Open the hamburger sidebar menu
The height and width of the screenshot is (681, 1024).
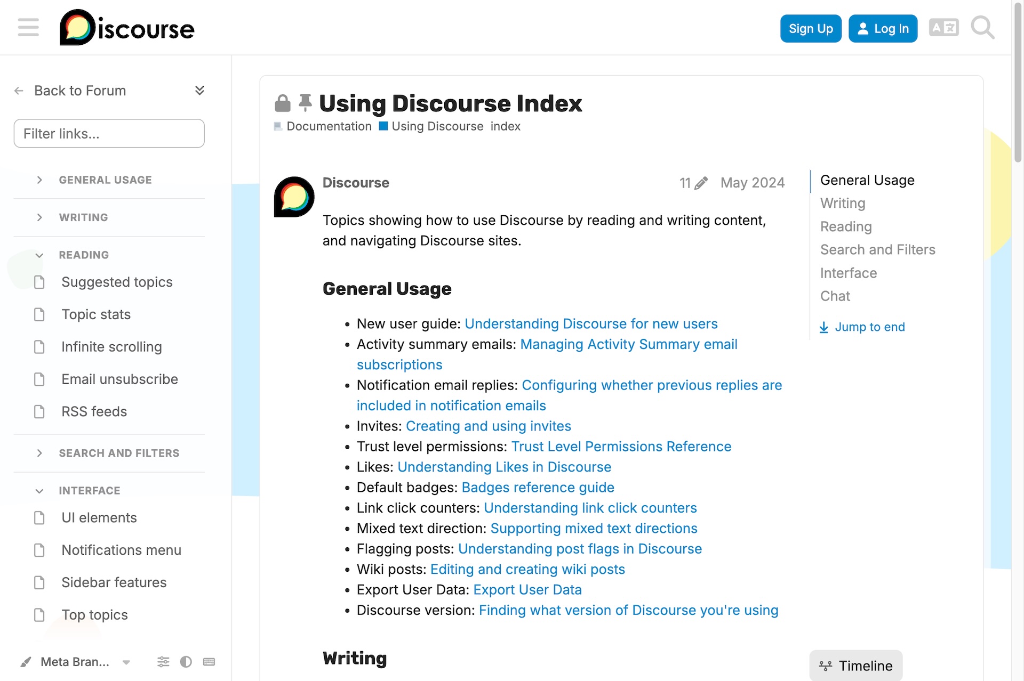point(28,27)
